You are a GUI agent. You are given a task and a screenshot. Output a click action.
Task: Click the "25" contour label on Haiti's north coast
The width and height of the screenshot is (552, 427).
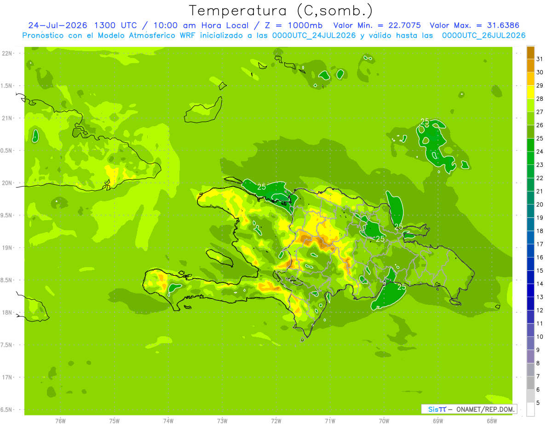pos(261,187)
